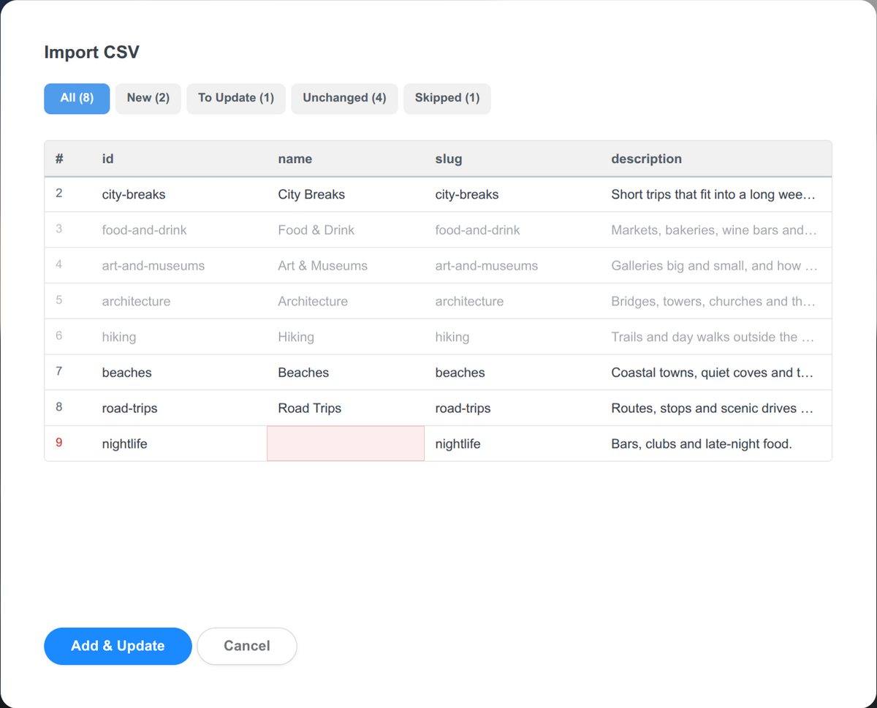Select the All (8) filter tab
The image size is (877, 708).
click(77, 98)
